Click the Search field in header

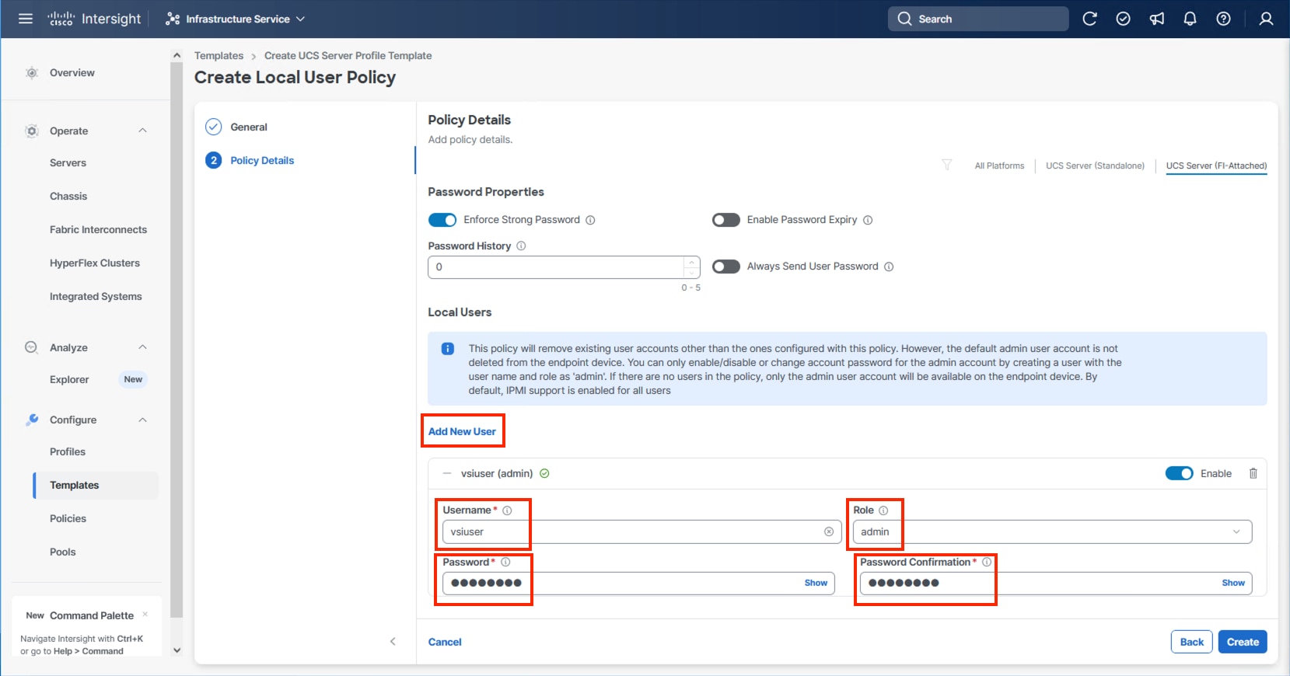977,19
